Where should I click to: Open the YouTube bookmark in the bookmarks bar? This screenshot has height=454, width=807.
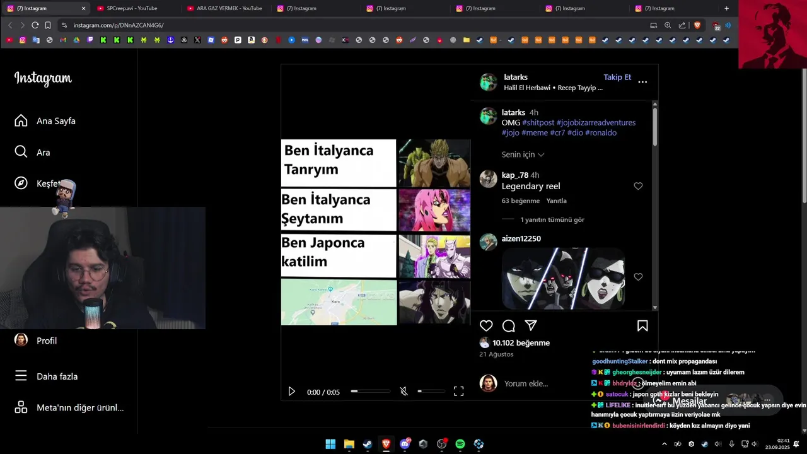[9, 40]
